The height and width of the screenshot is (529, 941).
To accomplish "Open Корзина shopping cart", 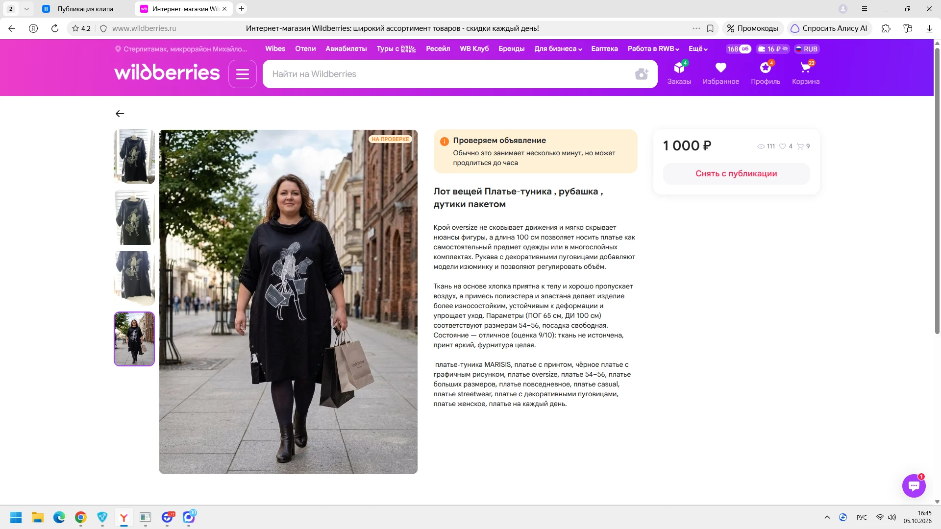I will [x=806, y=72].
